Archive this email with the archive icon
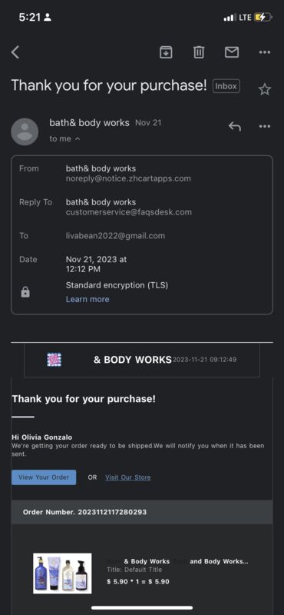Viewport: 284px width, 615px height. click(166, 52)
